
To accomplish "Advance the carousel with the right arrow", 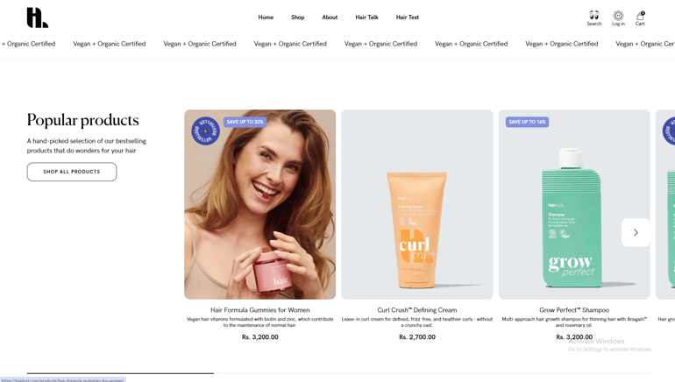I will click(636, 232).
